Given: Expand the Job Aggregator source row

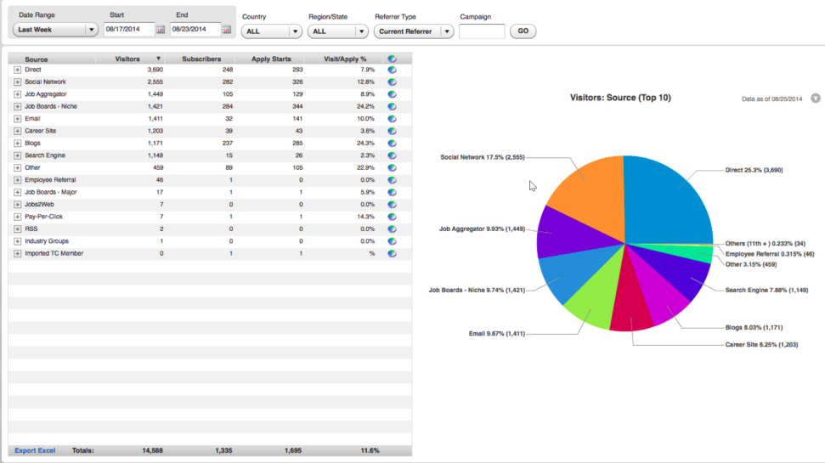Looking at the screenshot, I should click(17, 94).
